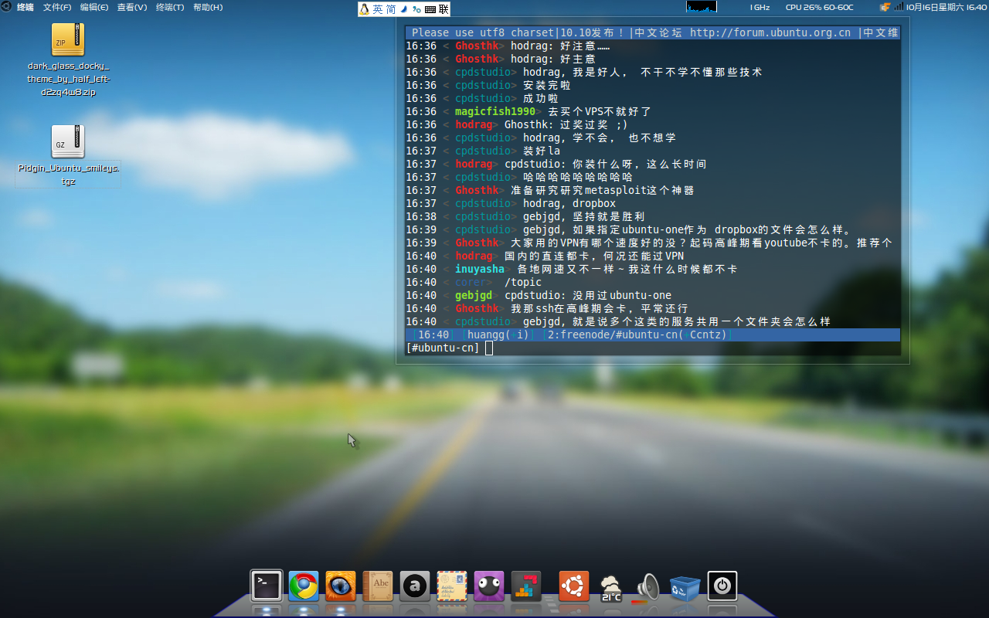Click the '装好la' message line
Viewport: 989px width, 618px height.
tap(542, 151)
